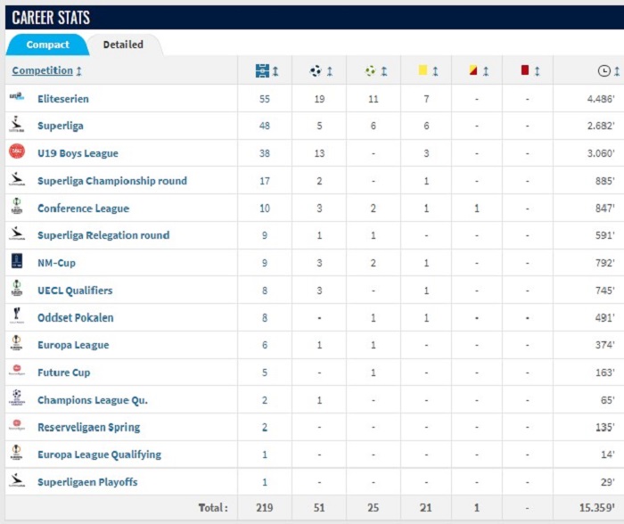Click the Reserveligaen Spring logo
Image resolution: width=624 pixels, height=524 pixels.
17,425
